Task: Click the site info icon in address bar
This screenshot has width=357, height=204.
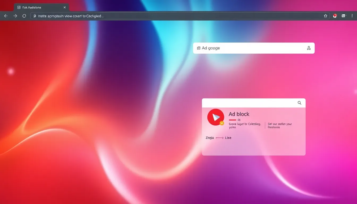Action: [35, 16]
